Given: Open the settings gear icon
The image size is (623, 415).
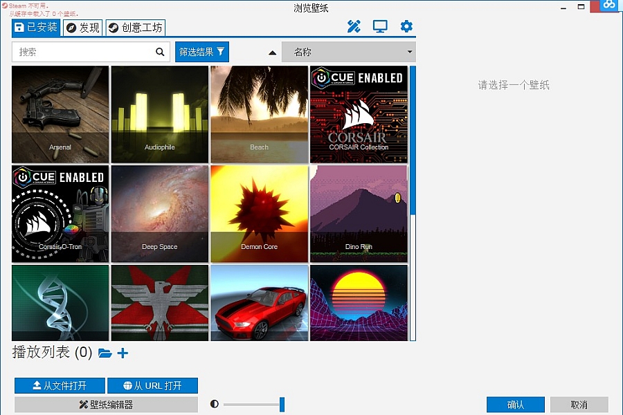Looking at the screenshot, I should pyautogui.click(x=406, y=26).
